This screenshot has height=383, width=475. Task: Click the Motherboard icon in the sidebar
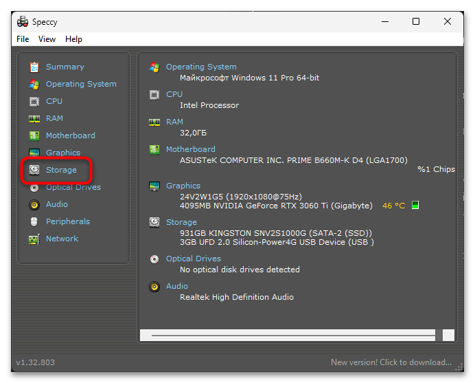click(x=34, y=135)
